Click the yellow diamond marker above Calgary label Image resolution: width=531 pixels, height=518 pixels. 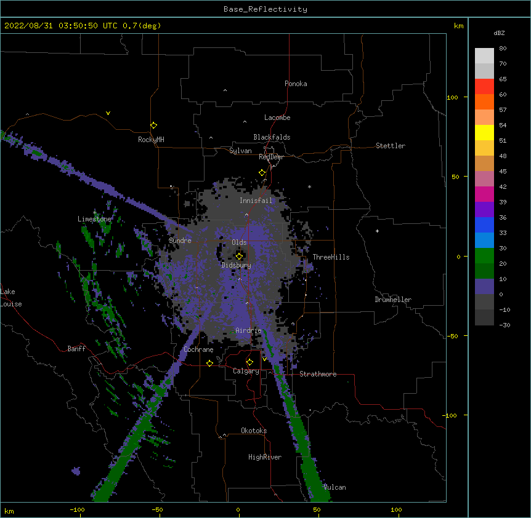click(249, 362)
